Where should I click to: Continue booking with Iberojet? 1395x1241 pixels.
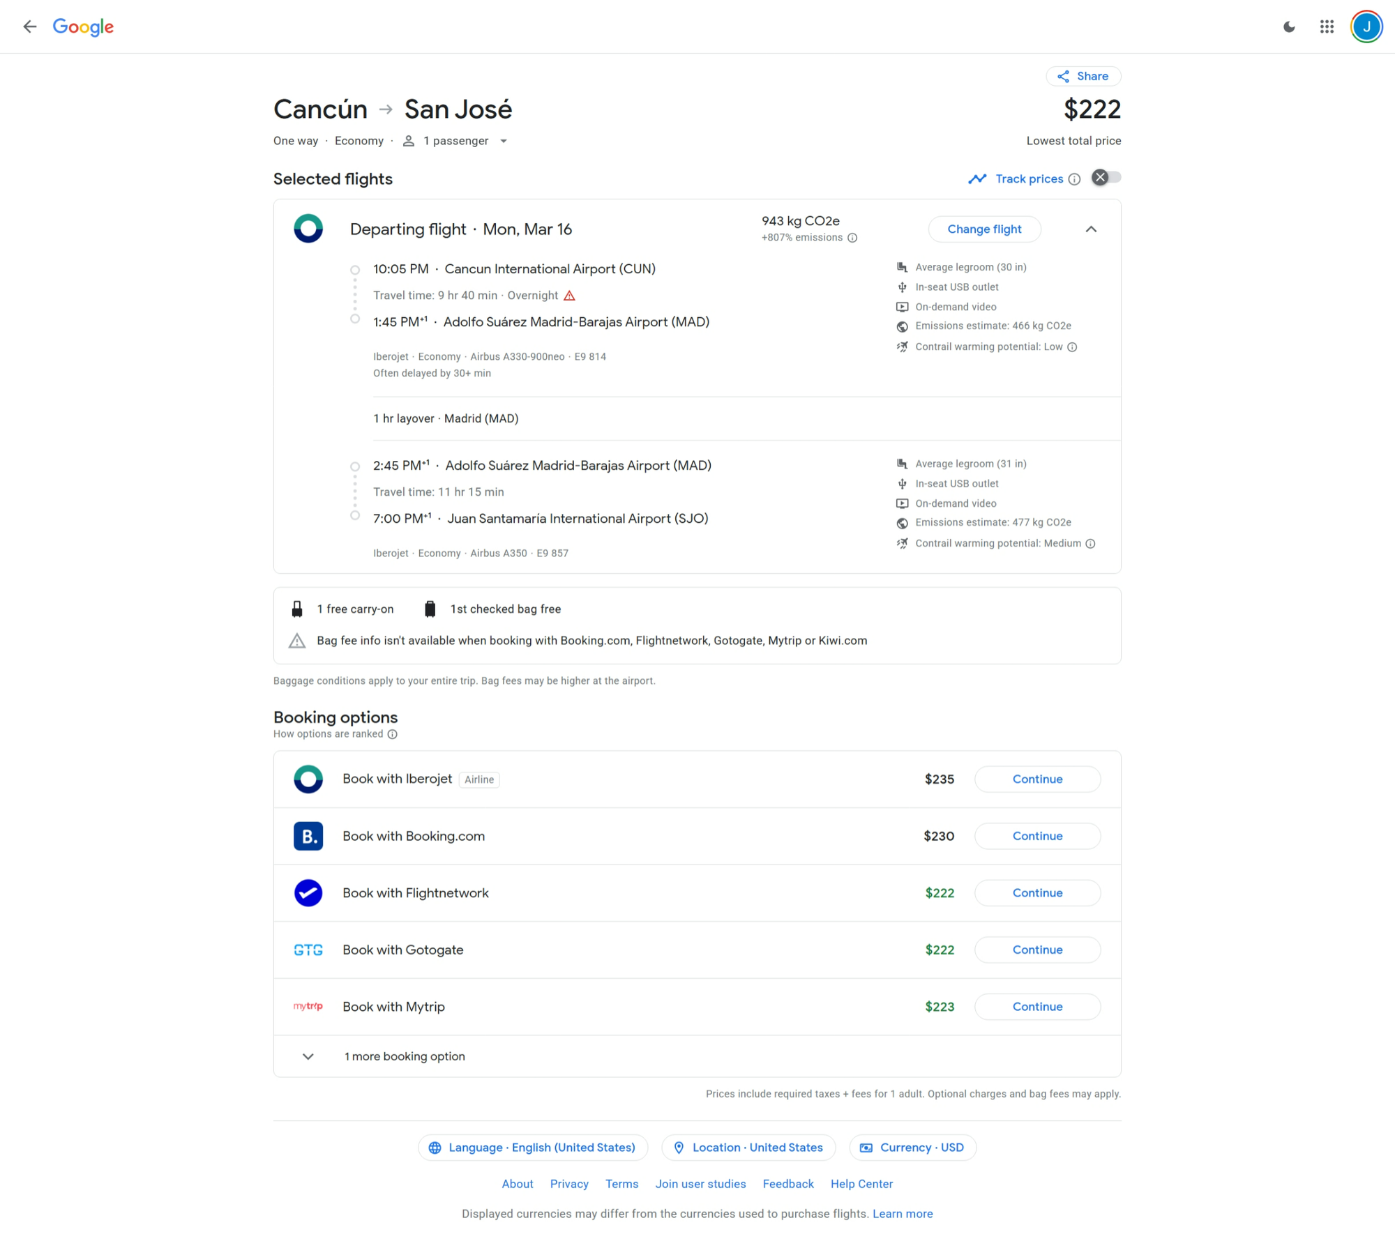1036,779
